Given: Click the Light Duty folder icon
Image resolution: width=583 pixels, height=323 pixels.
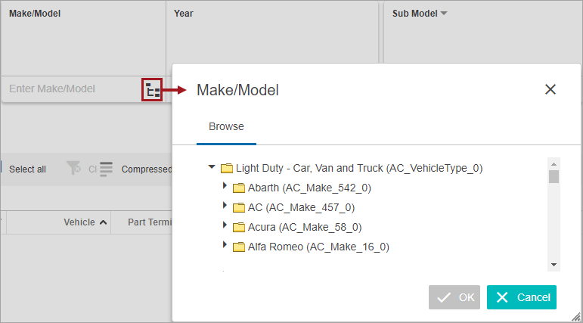Looking at the screenshot, I should [227, 169].
